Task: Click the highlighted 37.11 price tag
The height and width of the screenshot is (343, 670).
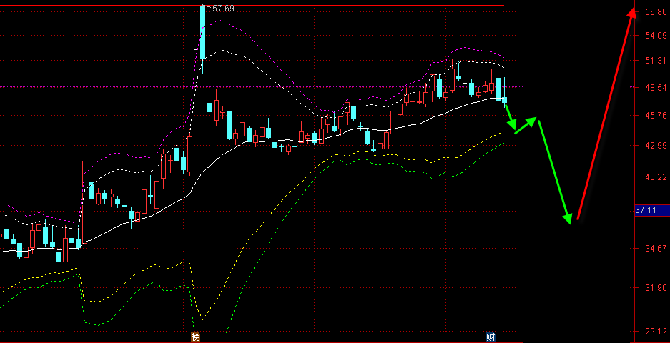Action: tap(652, 210)
